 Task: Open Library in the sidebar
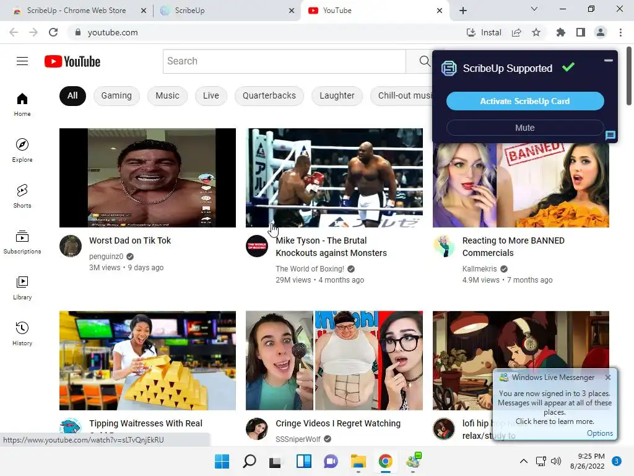click(22, 288)
